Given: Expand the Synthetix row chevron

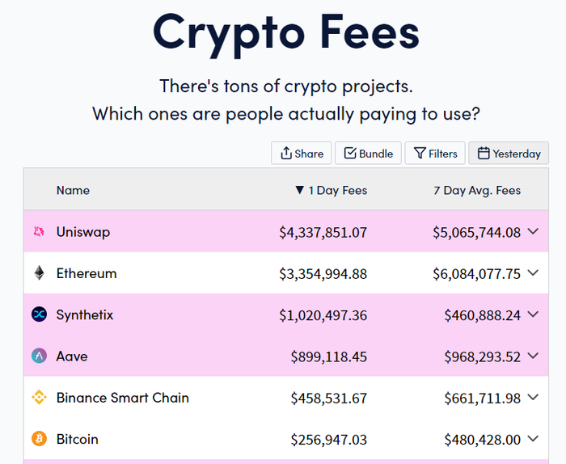Looking at the screenshot, I should 533,314.
